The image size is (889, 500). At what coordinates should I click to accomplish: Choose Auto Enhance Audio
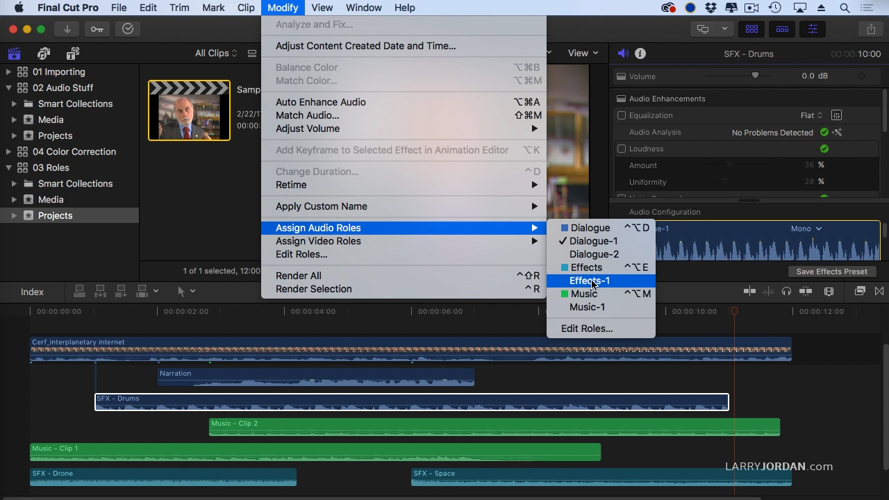click(404, 102)
